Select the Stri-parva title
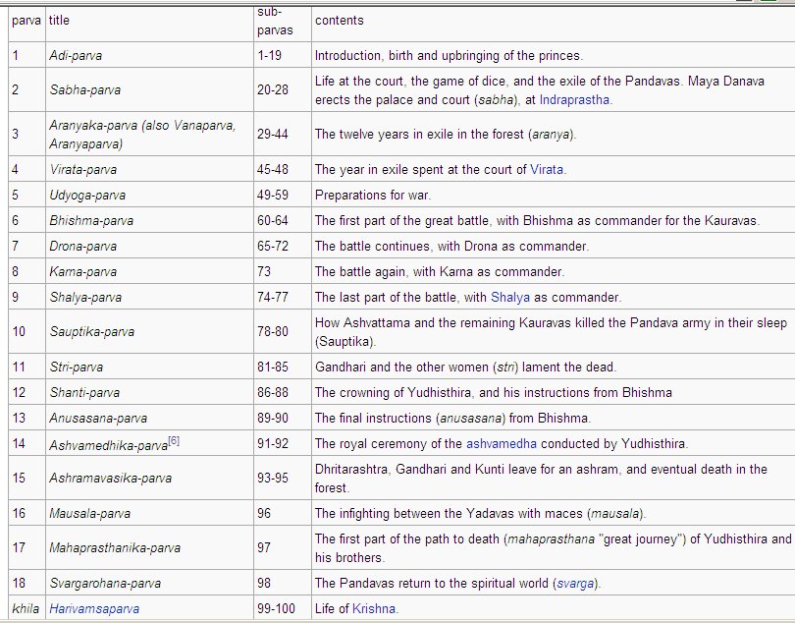The height and width of the screenshot is (623, 795). coord(76,367)
